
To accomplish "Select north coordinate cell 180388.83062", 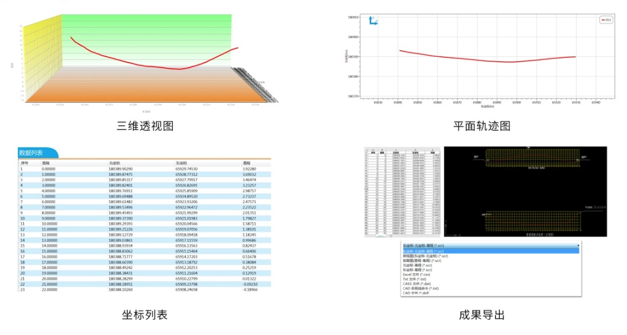I will (120, 252).
